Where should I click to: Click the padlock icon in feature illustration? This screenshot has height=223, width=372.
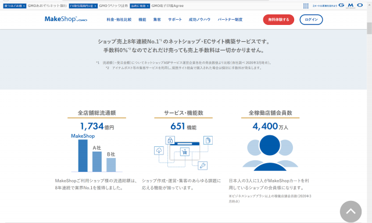click(170, 141)
